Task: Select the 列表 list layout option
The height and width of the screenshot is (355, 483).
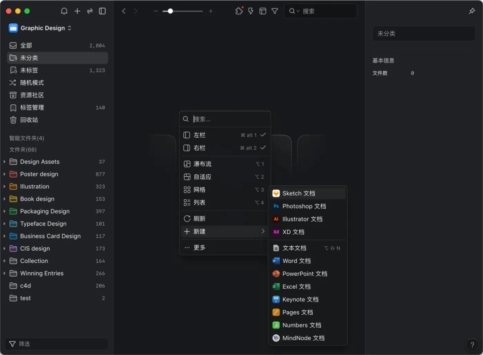Action: (x=225, y=203)
